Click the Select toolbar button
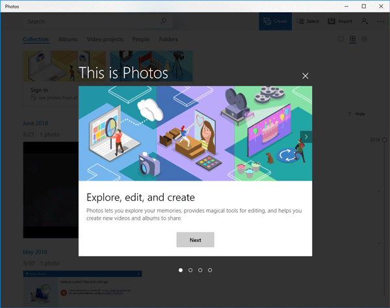This screenshot has height=308, width=390. coord(308,21)
